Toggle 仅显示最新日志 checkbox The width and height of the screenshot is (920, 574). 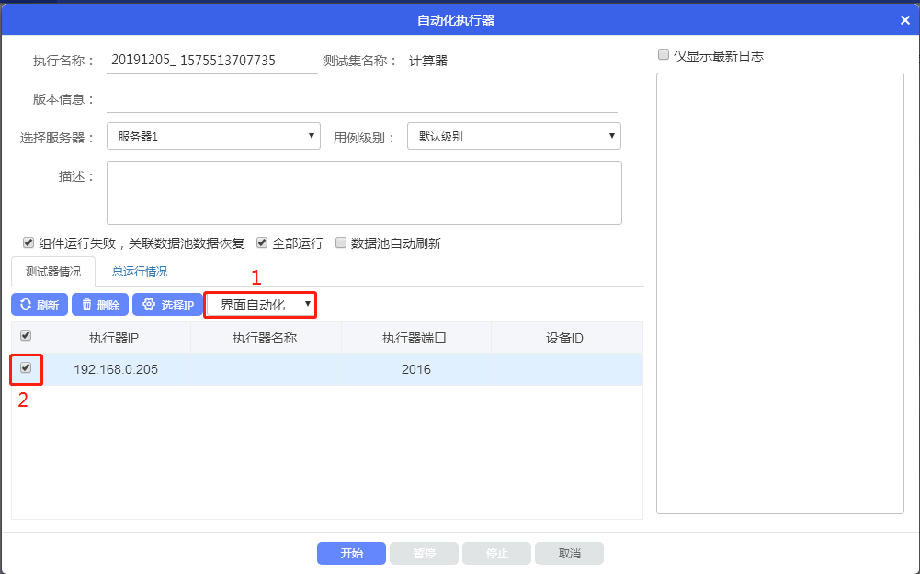pyautogui.click(x=664, y=55)
